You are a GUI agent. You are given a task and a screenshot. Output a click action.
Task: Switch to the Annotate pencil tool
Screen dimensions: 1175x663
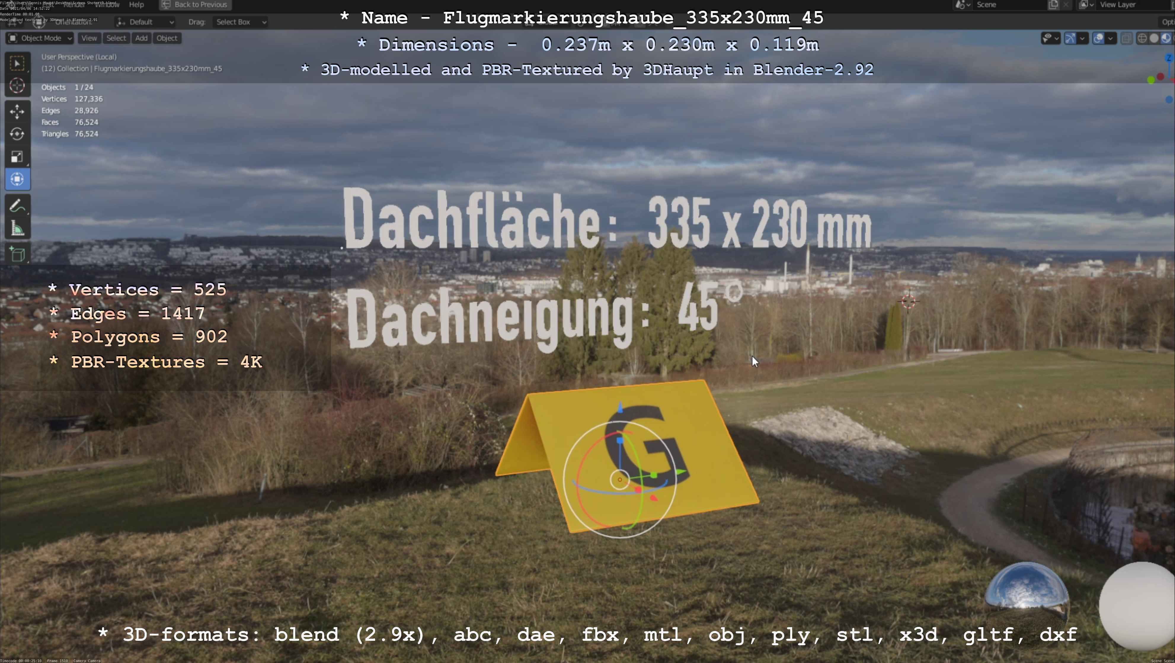point(17,206)
